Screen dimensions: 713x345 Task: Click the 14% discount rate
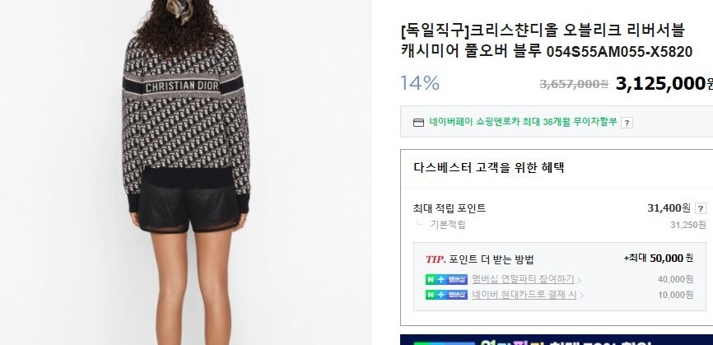419,83
